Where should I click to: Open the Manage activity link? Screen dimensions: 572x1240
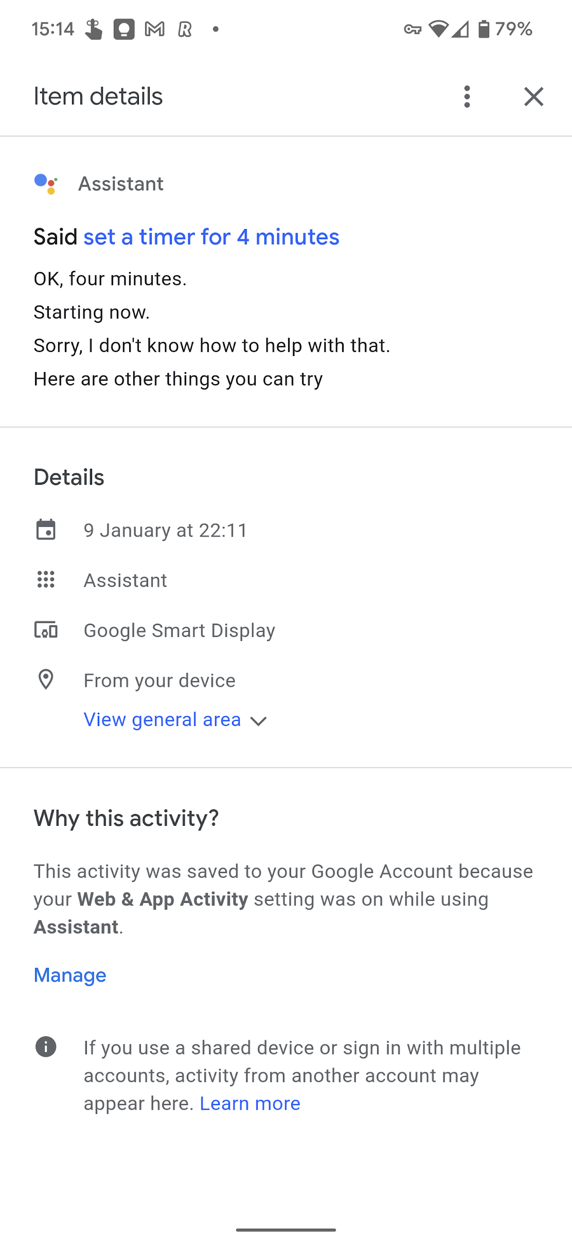(x=70, y=975)
